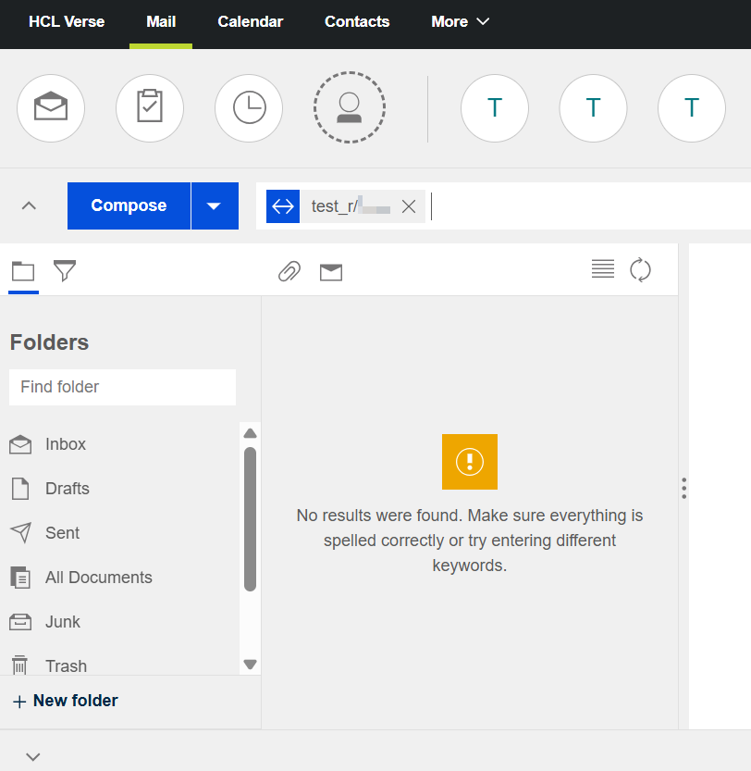This screenshot has height=771, width=751.
Task: Click the dashed add important person icon
Action: pos(349,108)
